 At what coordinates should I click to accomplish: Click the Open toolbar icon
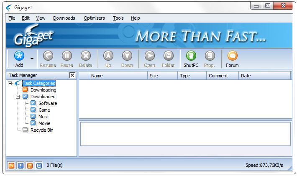150,56
